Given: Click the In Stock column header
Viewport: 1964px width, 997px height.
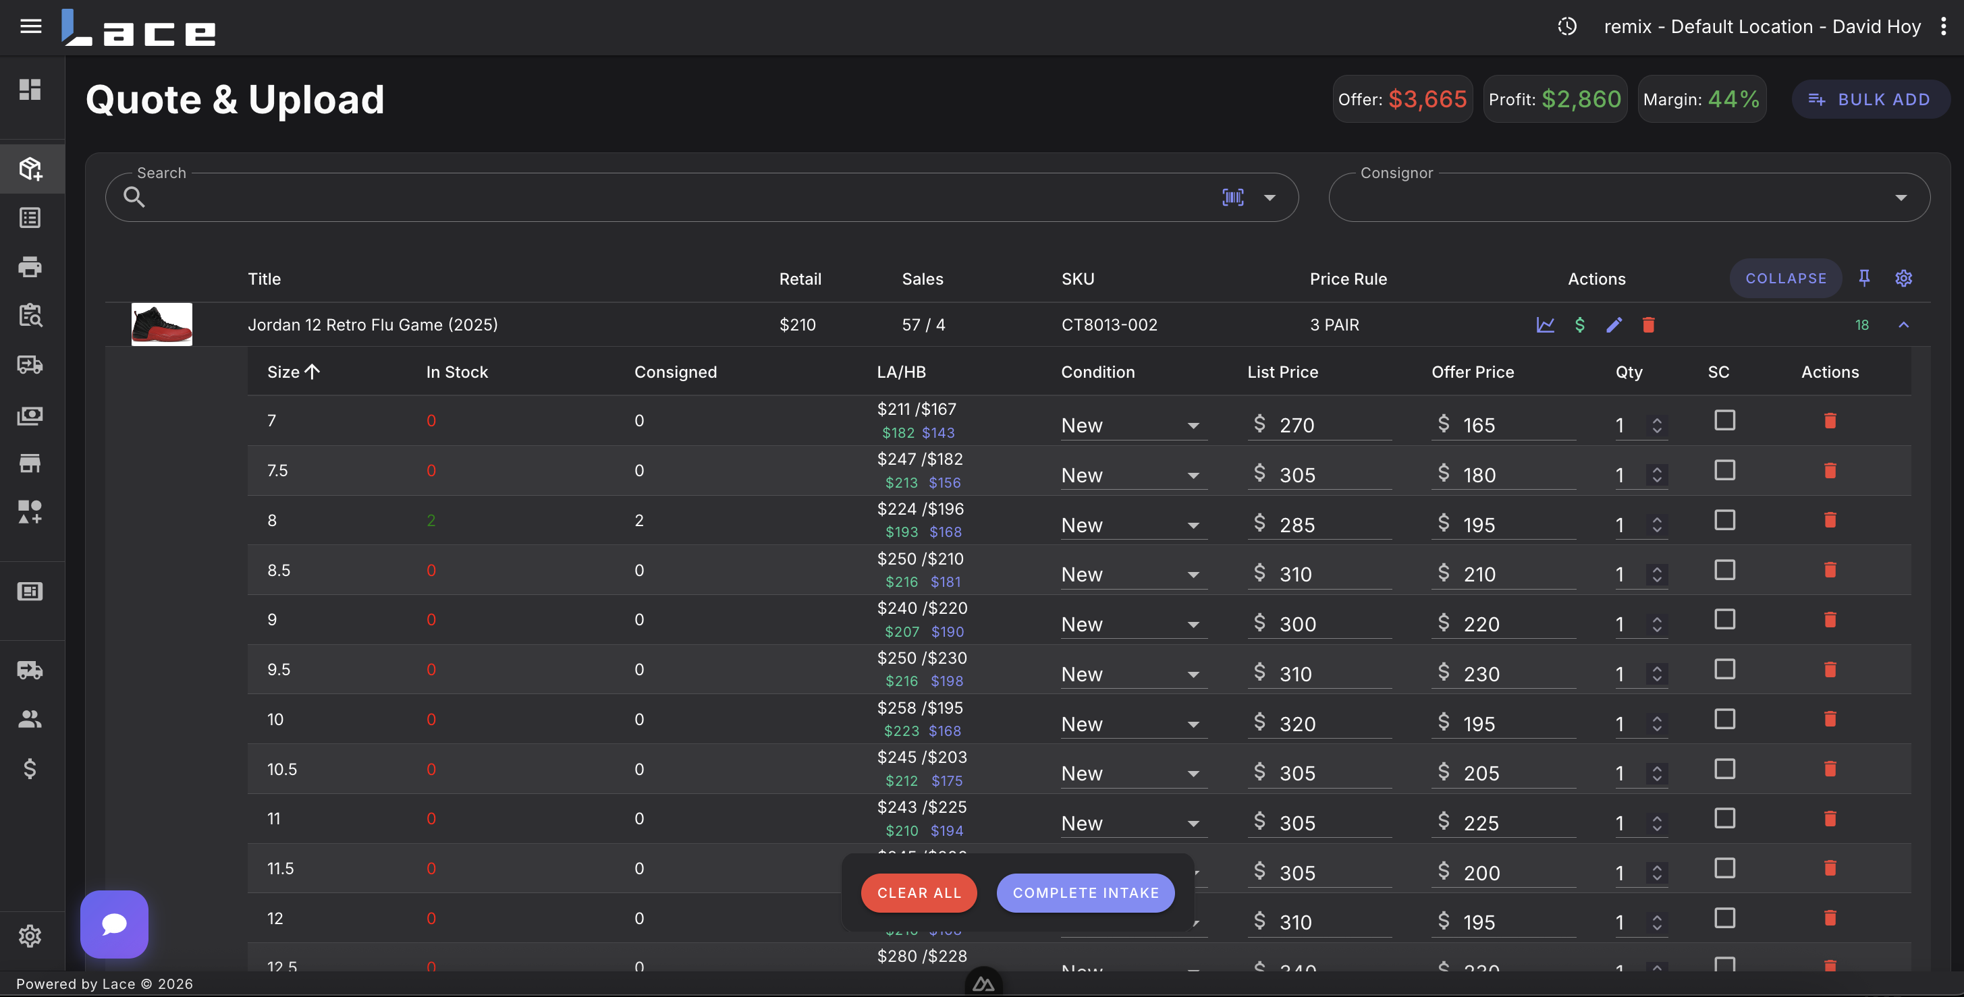Looking at the screenshot, I should point(457,372).
